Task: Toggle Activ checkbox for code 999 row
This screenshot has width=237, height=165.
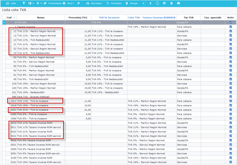Action: pos(231,97)
